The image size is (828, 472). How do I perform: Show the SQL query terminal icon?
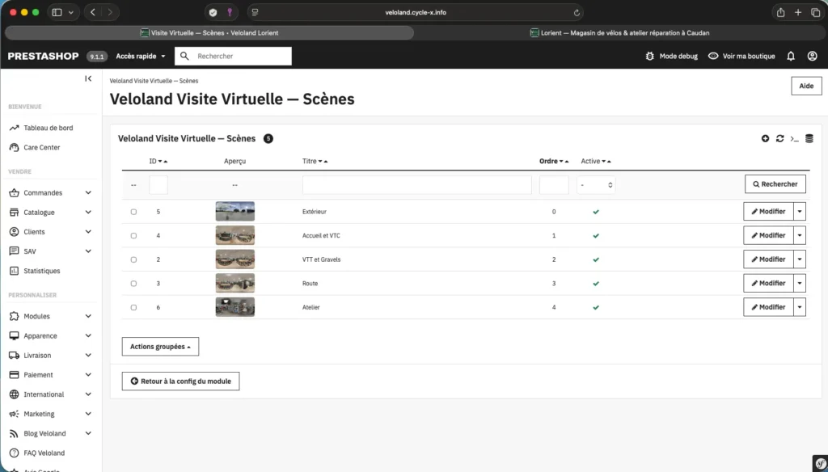tap(794, 139)
